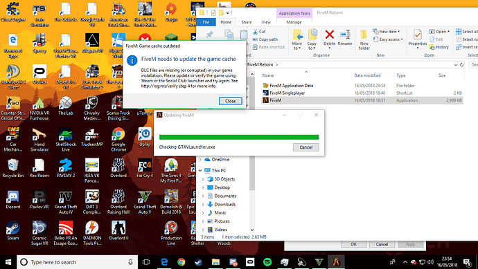Open the New item dropdown
The height and width of the screenshot is (269, 478).
[x=387, y=32]
